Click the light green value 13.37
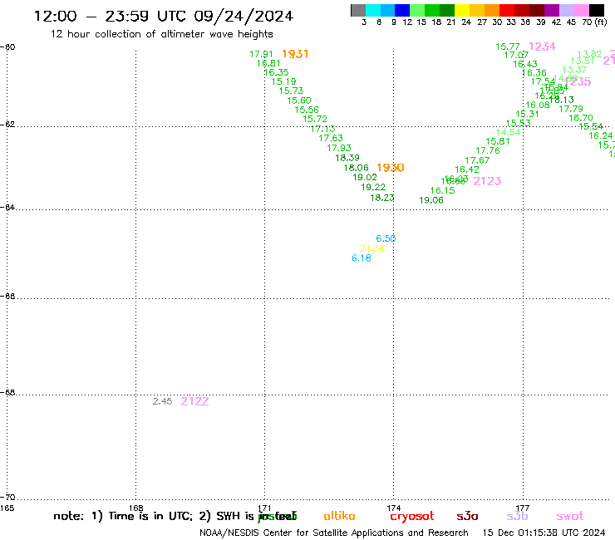This screenshot has height=540, width=615. tap(574, 70)
